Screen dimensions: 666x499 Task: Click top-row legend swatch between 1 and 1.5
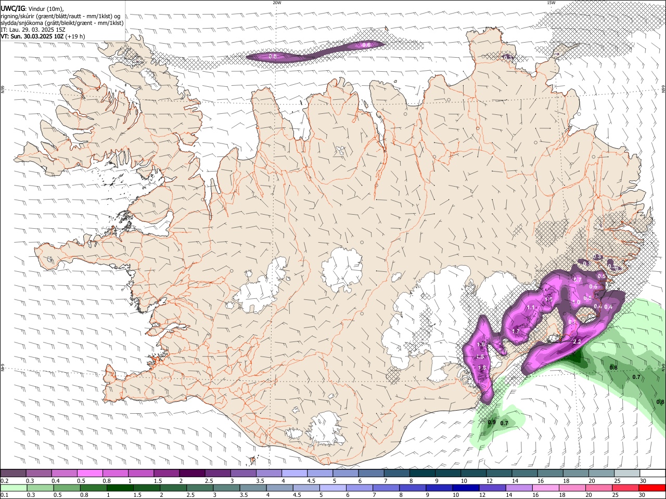[x=141, y=473]
